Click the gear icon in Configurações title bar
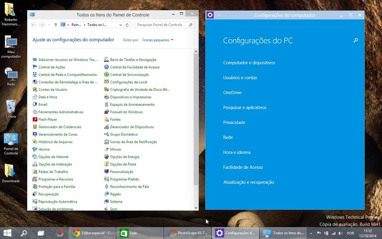The height and width of the screenshot is (239, 382). click(210, 15)
